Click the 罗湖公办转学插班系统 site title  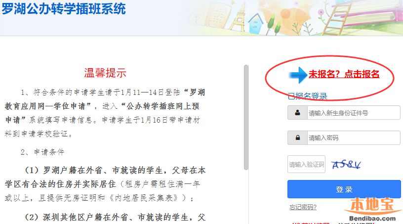(64, 8)
